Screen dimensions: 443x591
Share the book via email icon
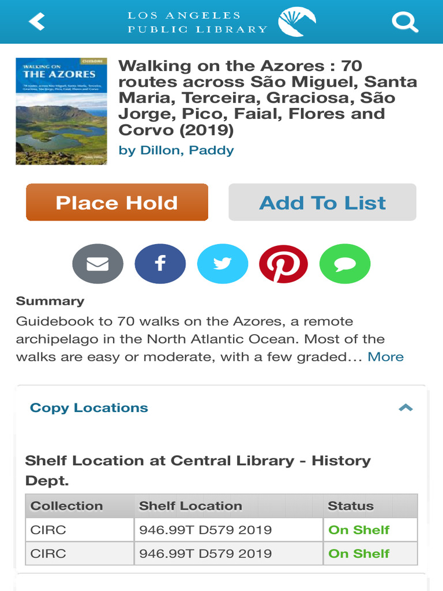[97, 264]
